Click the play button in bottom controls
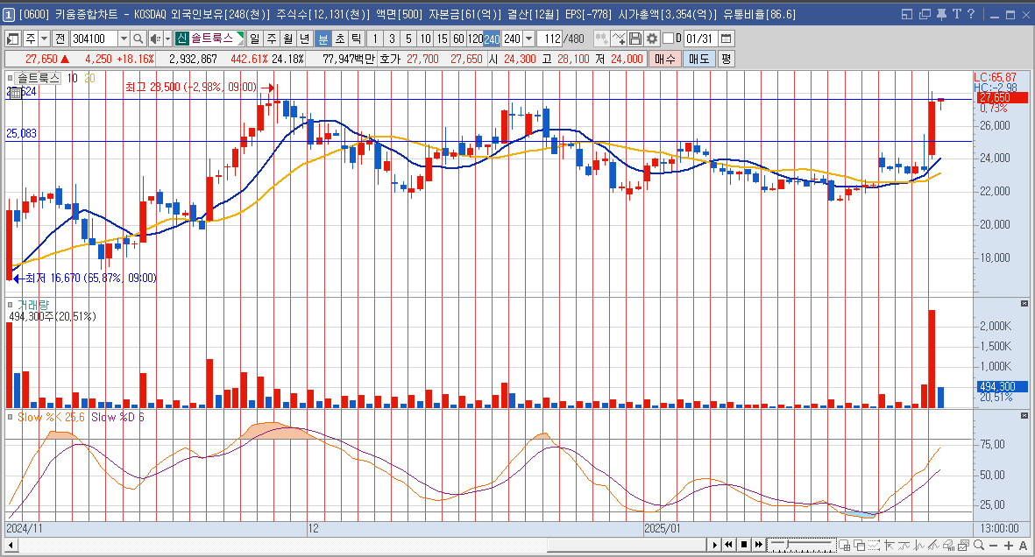 (714, 545)
